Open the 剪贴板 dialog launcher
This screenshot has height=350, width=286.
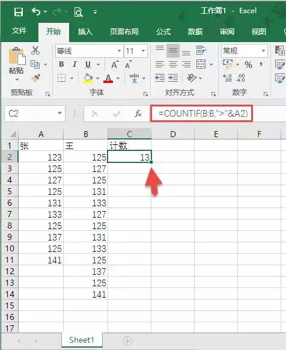click(x=47, y=94)
